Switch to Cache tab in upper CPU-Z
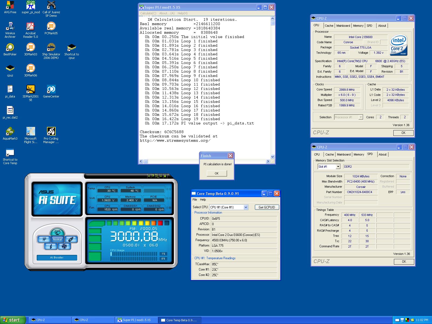432x324 pixels. [x=329, y=26]
